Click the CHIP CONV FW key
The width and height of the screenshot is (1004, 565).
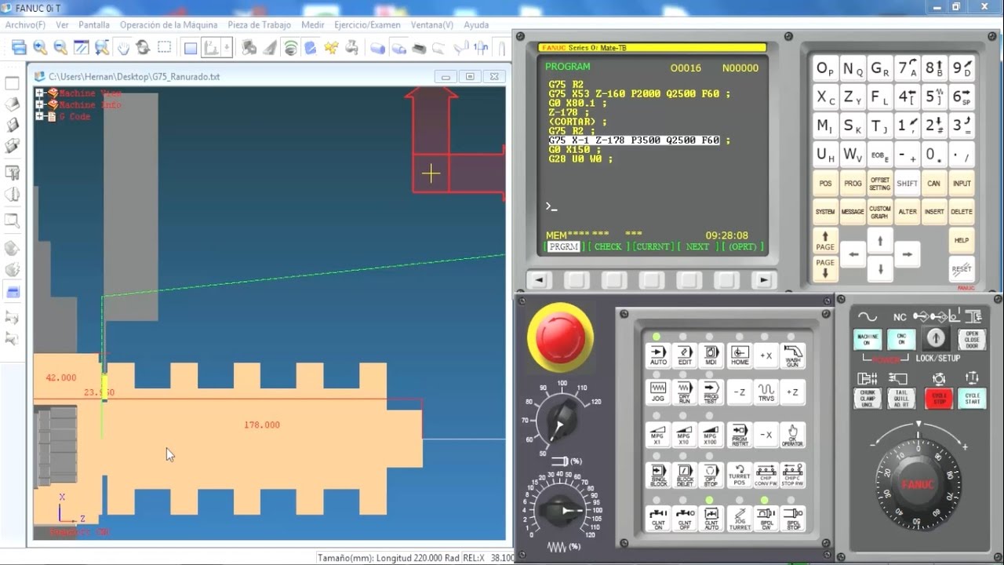(x=766, y=476)
